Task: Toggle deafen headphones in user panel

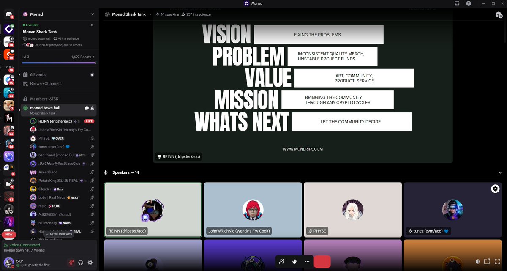Action: tap(81, 263)
